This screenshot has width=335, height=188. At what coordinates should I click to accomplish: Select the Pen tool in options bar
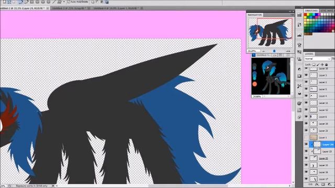(20, 2)
